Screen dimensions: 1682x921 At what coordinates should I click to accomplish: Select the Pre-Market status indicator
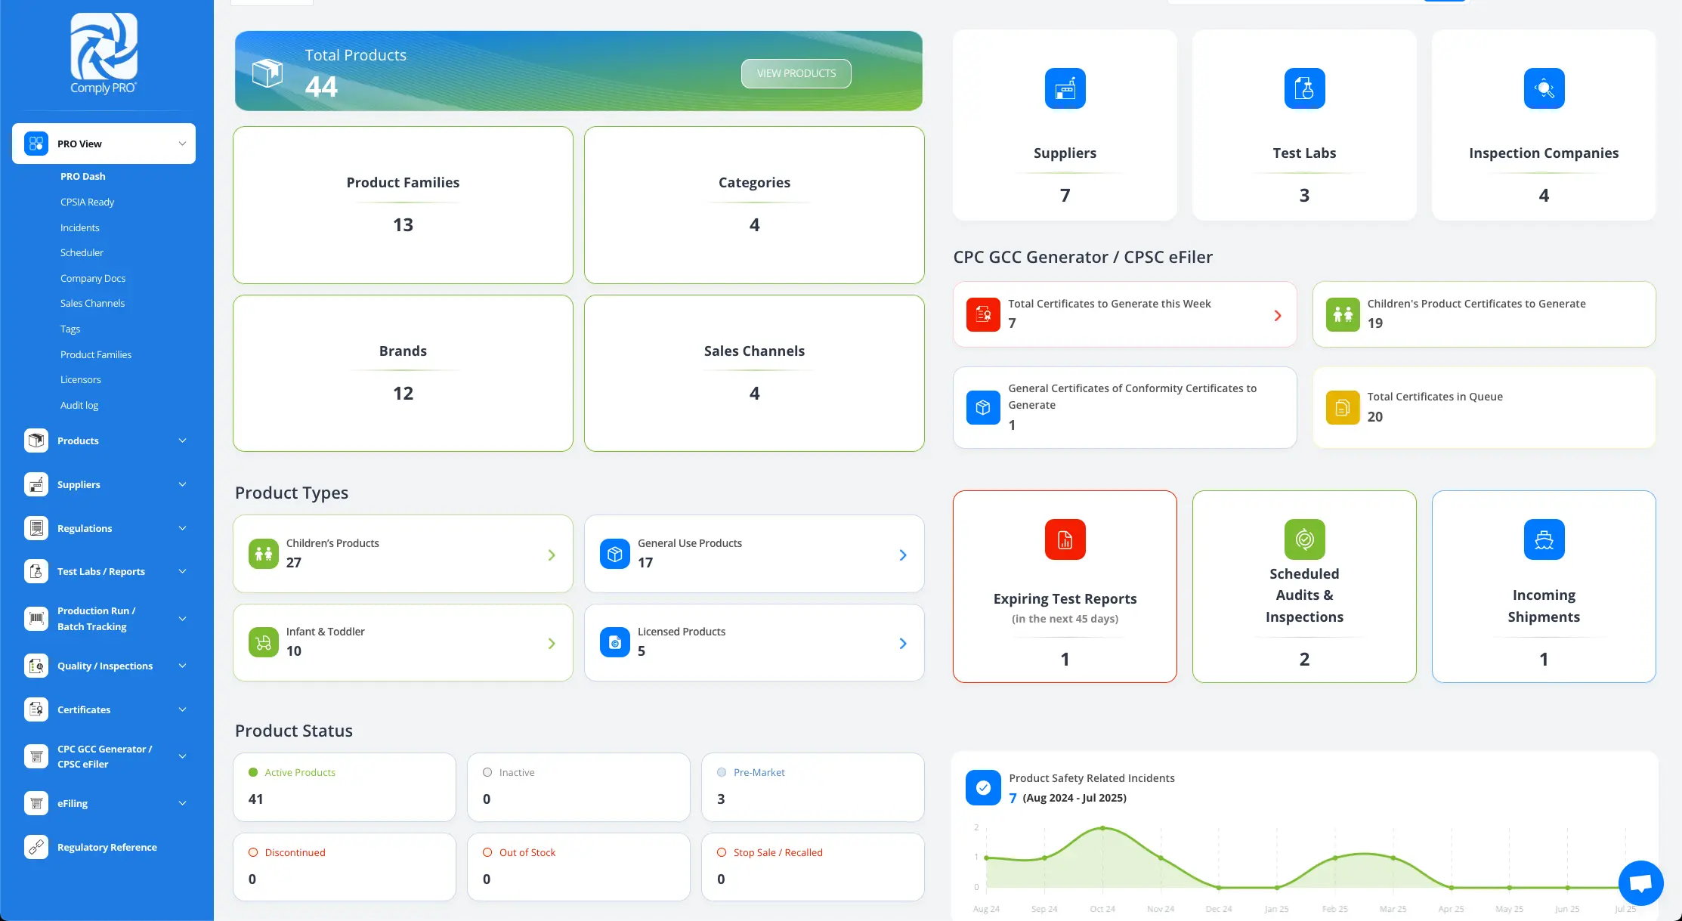tap(722, 772)
